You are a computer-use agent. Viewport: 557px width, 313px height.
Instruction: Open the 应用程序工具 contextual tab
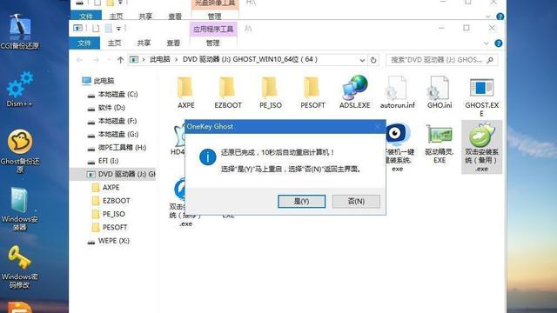click(x=213, y=29)
